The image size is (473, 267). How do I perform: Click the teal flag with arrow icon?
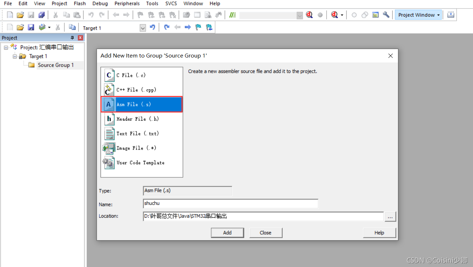pyautogui.click(x=209, y=28)
